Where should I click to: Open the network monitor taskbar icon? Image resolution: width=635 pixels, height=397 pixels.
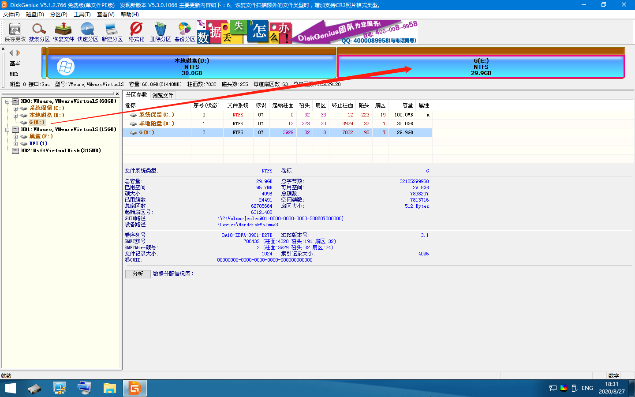tap(60, 388)
